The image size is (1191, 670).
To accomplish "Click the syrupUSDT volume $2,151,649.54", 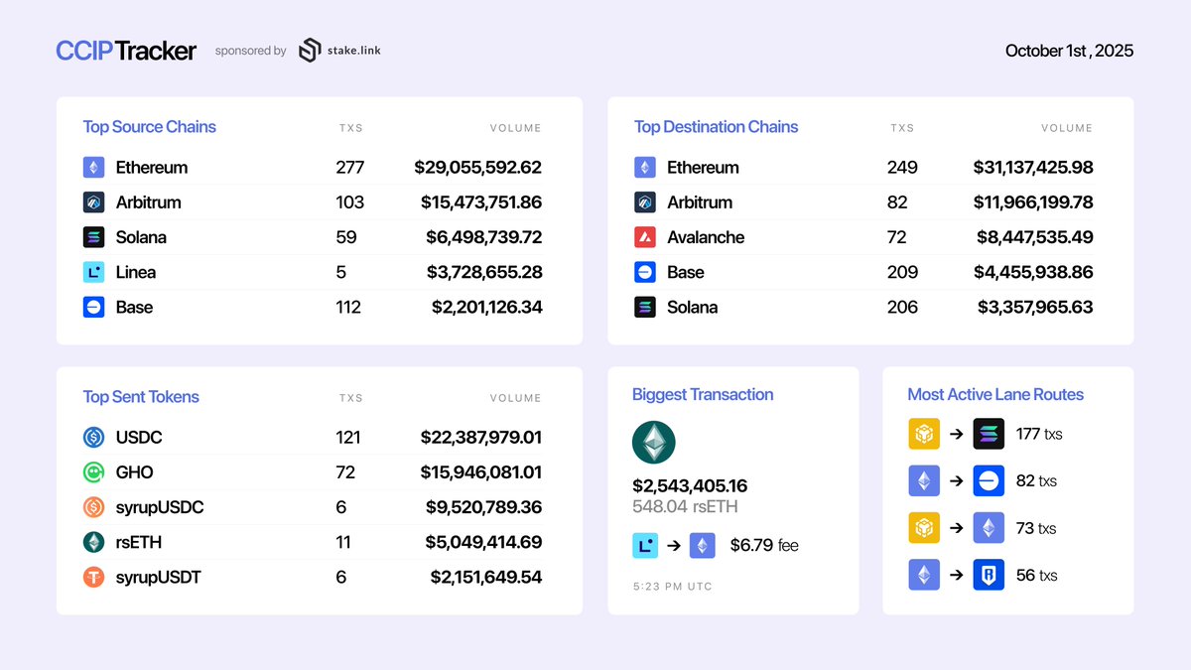I will click(486, 577).
